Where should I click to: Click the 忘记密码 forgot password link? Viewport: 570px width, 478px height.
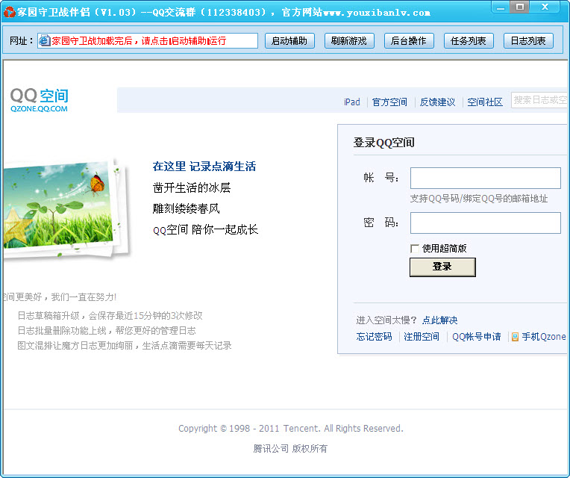374,337
